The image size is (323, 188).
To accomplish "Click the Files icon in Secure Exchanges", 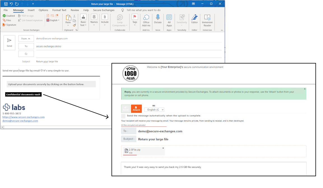I will click(3, 20).
